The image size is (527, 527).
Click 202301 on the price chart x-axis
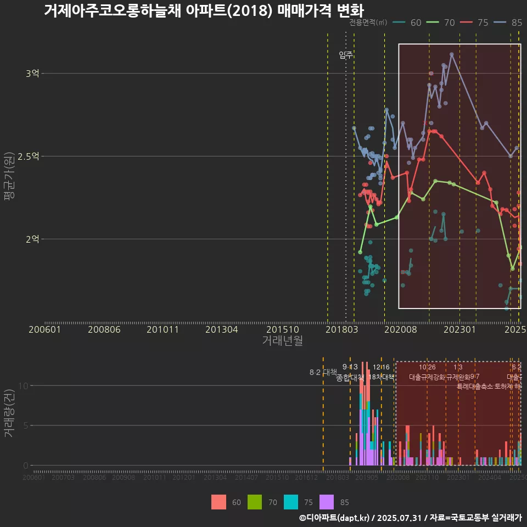460,329
